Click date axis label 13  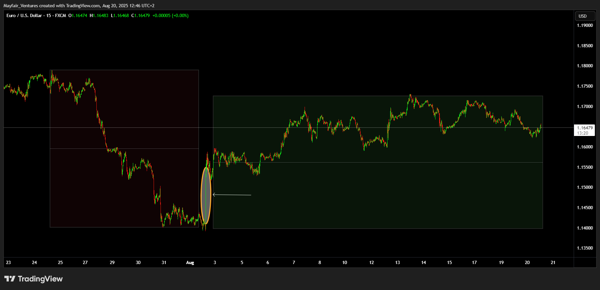coord(398,262)
